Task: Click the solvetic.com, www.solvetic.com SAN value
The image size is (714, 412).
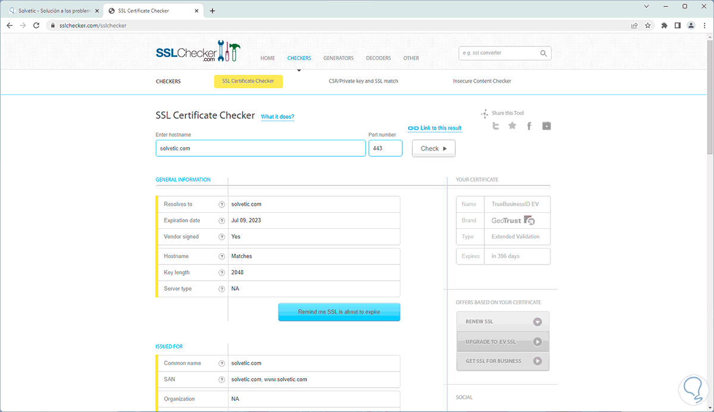Action: pyautogui.click(x=270, y=379)
